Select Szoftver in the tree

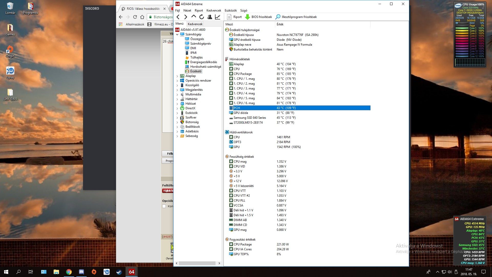coord(191,117)
